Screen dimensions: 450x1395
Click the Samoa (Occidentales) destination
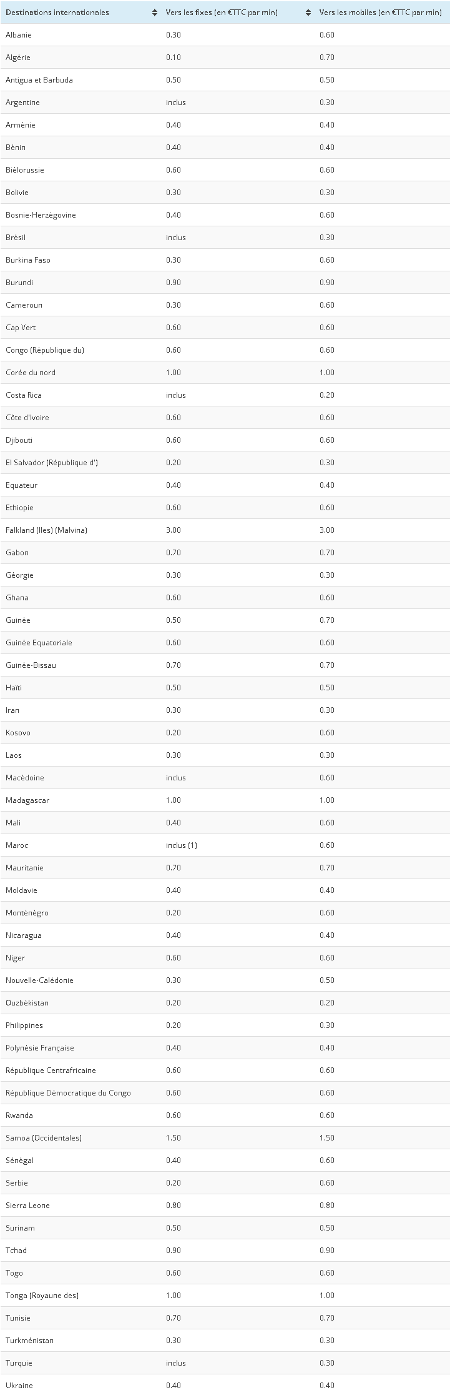pos(44,1138)
